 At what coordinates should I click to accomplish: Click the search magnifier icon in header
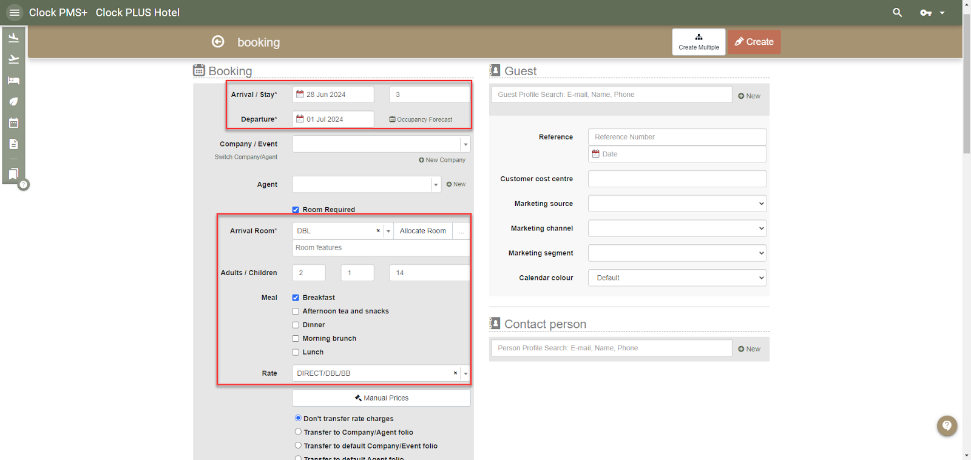point(897,13)
